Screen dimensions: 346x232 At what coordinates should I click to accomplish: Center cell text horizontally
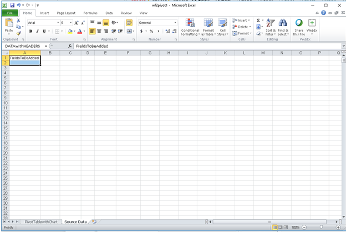pyautogui.click(x=99, y=31)
